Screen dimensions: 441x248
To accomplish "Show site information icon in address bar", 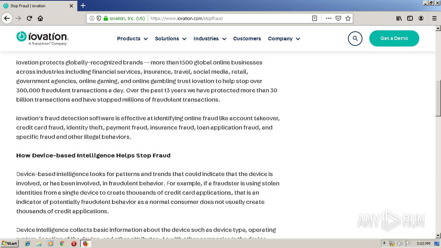I will (92, 18).
